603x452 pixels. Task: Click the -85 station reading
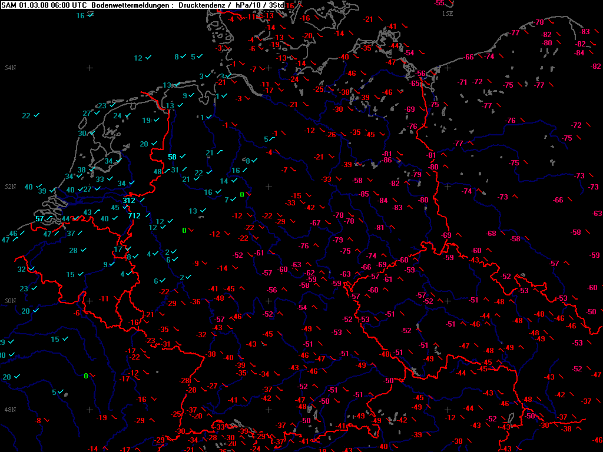tap(364, 194)
